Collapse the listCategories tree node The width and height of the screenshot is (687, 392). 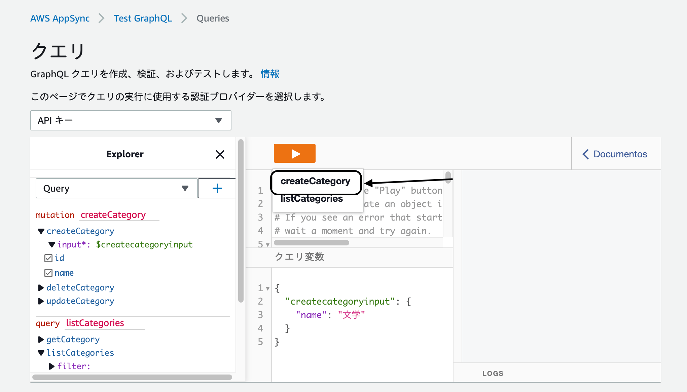coord(41,353)
